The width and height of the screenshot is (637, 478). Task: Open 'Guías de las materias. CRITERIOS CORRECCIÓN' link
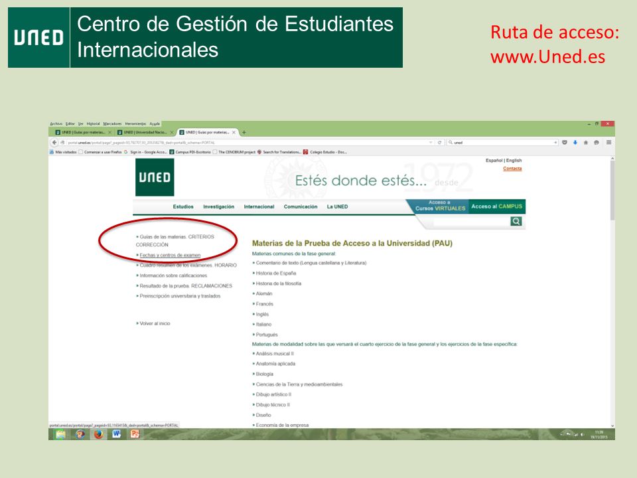coord(175,240)
